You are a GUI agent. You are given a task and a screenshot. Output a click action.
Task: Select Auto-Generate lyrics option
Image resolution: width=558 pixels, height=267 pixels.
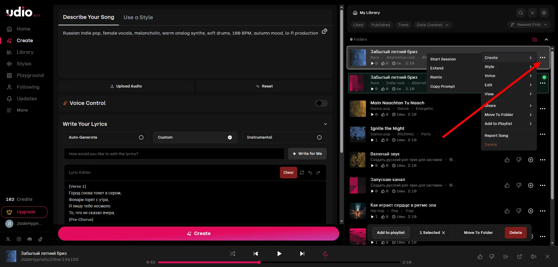pos(106,137)
